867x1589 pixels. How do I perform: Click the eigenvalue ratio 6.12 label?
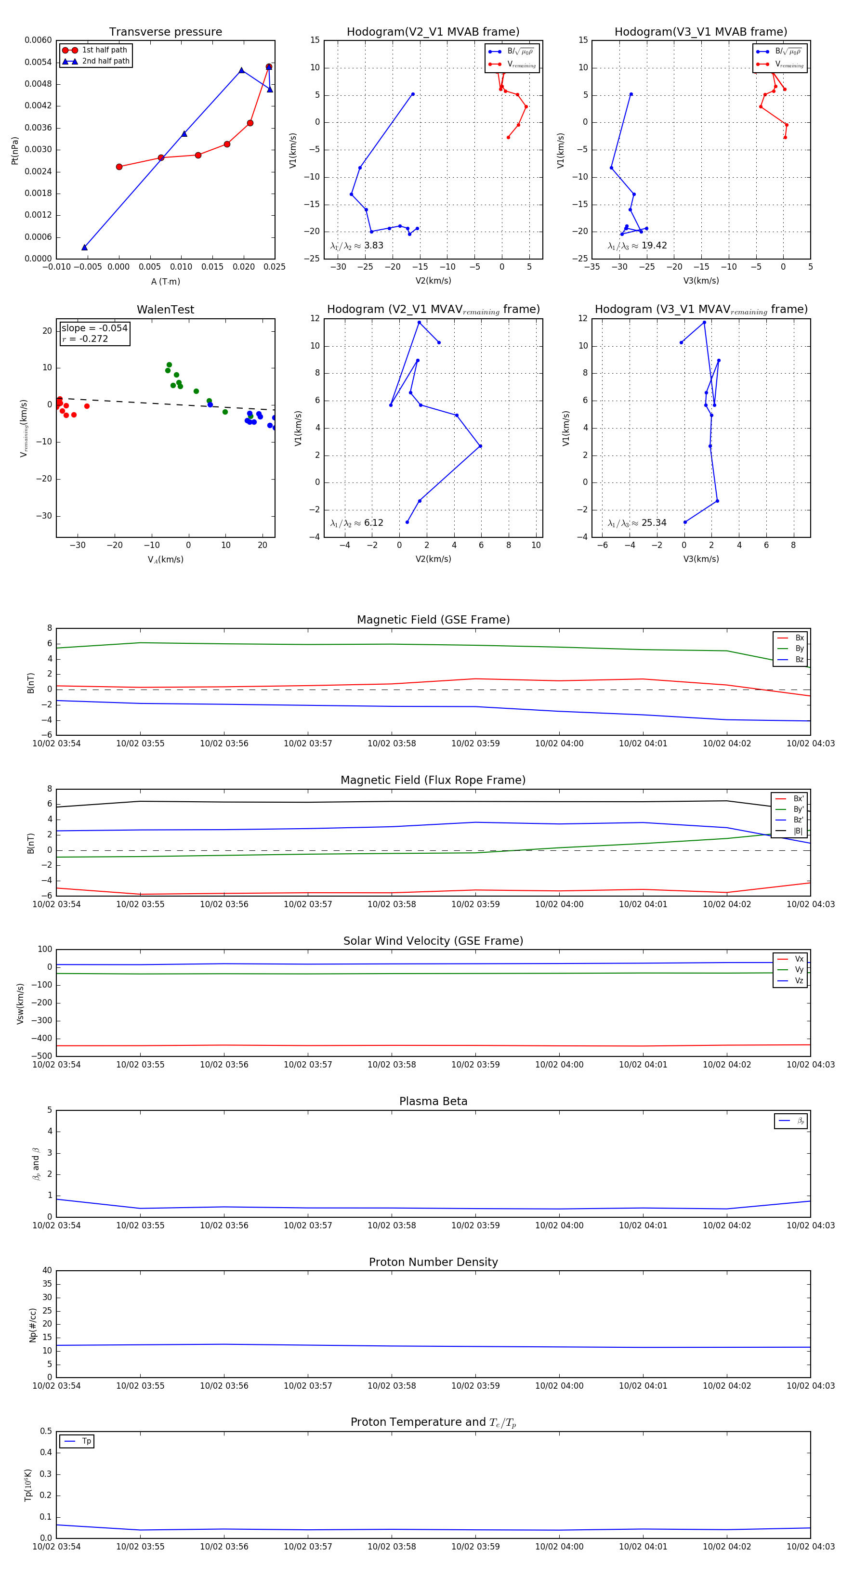click(x=357, y=523)
